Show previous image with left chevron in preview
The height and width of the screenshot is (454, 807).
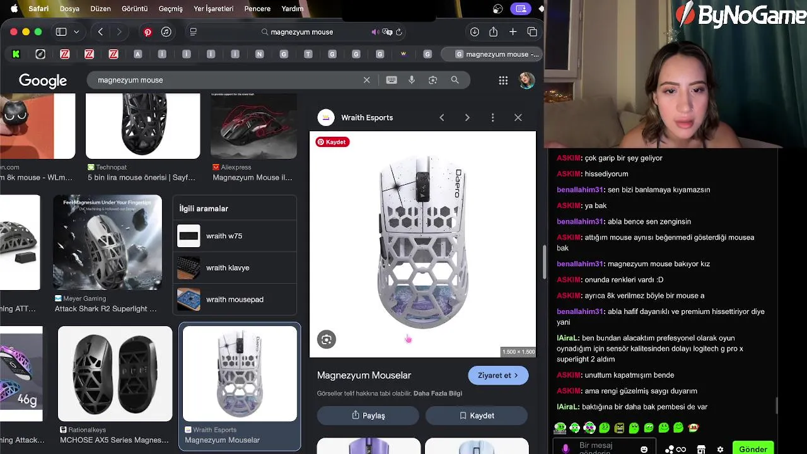point(442,118)
